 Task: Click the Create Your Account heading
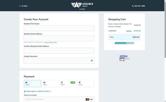(x=36, y=19)
